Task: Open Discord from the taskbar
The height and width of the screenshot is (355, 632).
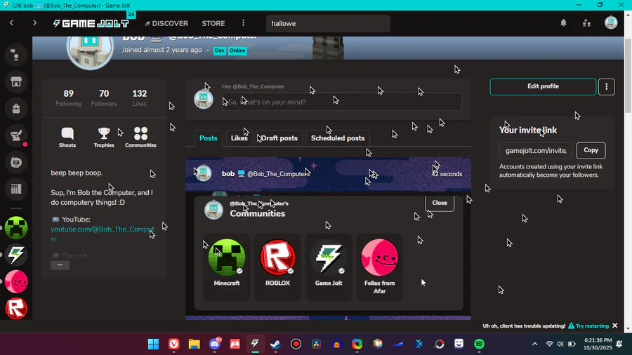Action: (215, 344)
